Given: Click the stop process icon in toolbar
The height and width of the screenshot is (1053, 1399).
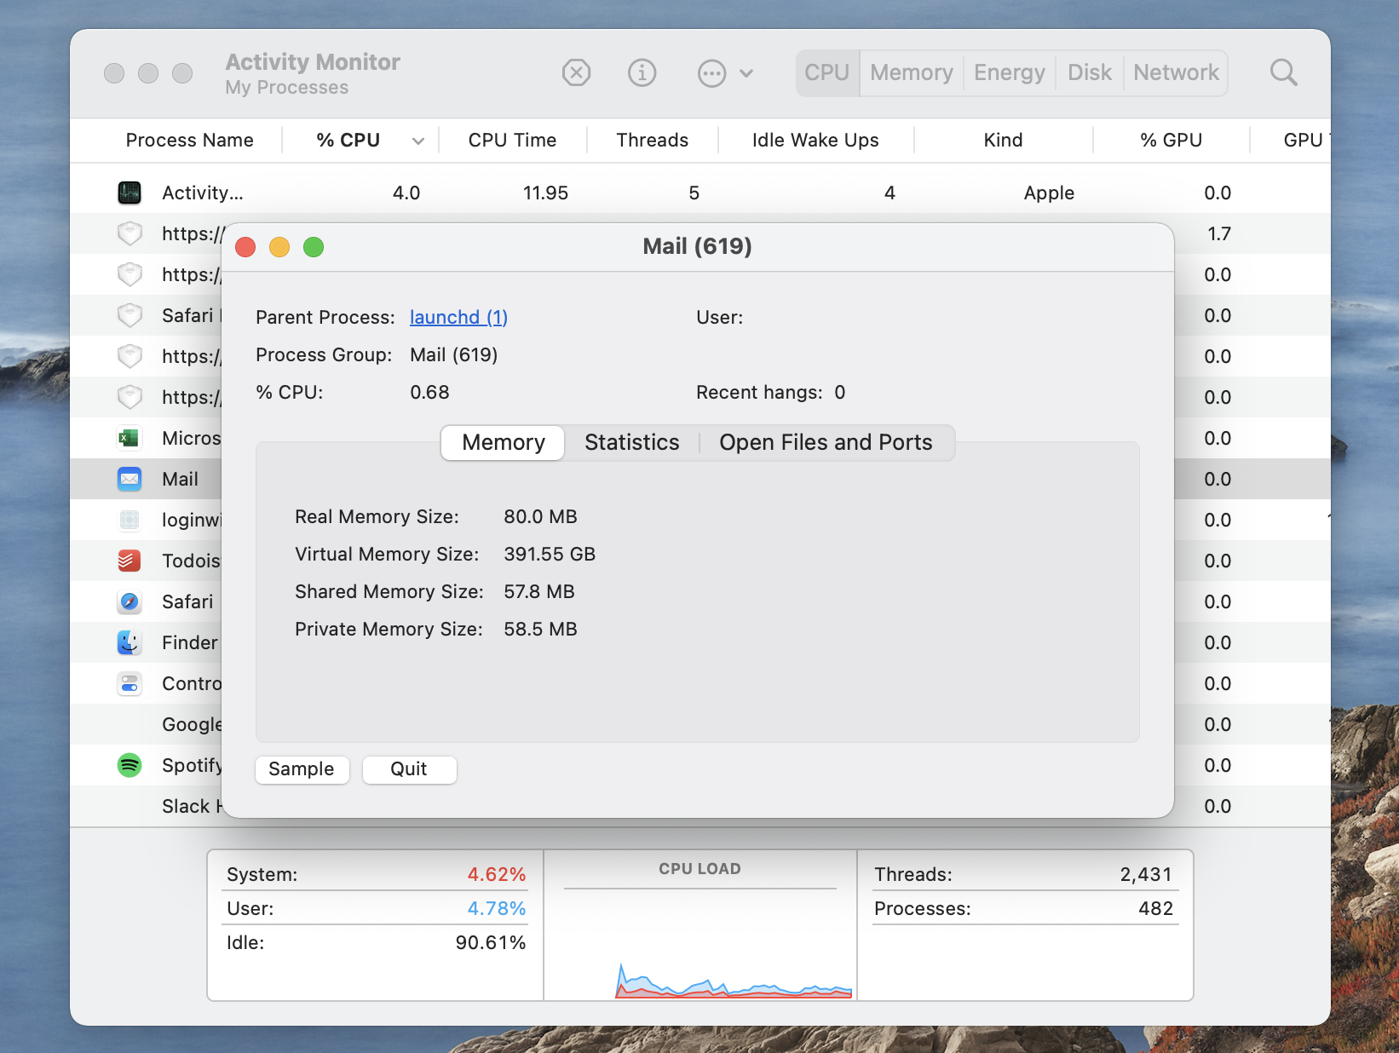Looking at the screenshot, I should (577, 72).
